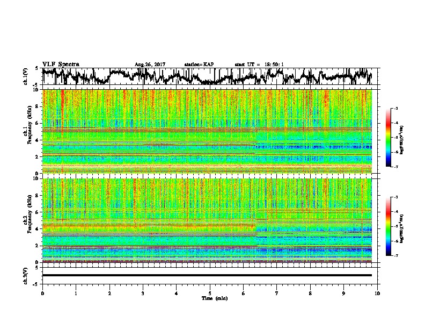425x329 pixels.
Task: Click the "1" tick on Time axis
Action: pos(76,294)
